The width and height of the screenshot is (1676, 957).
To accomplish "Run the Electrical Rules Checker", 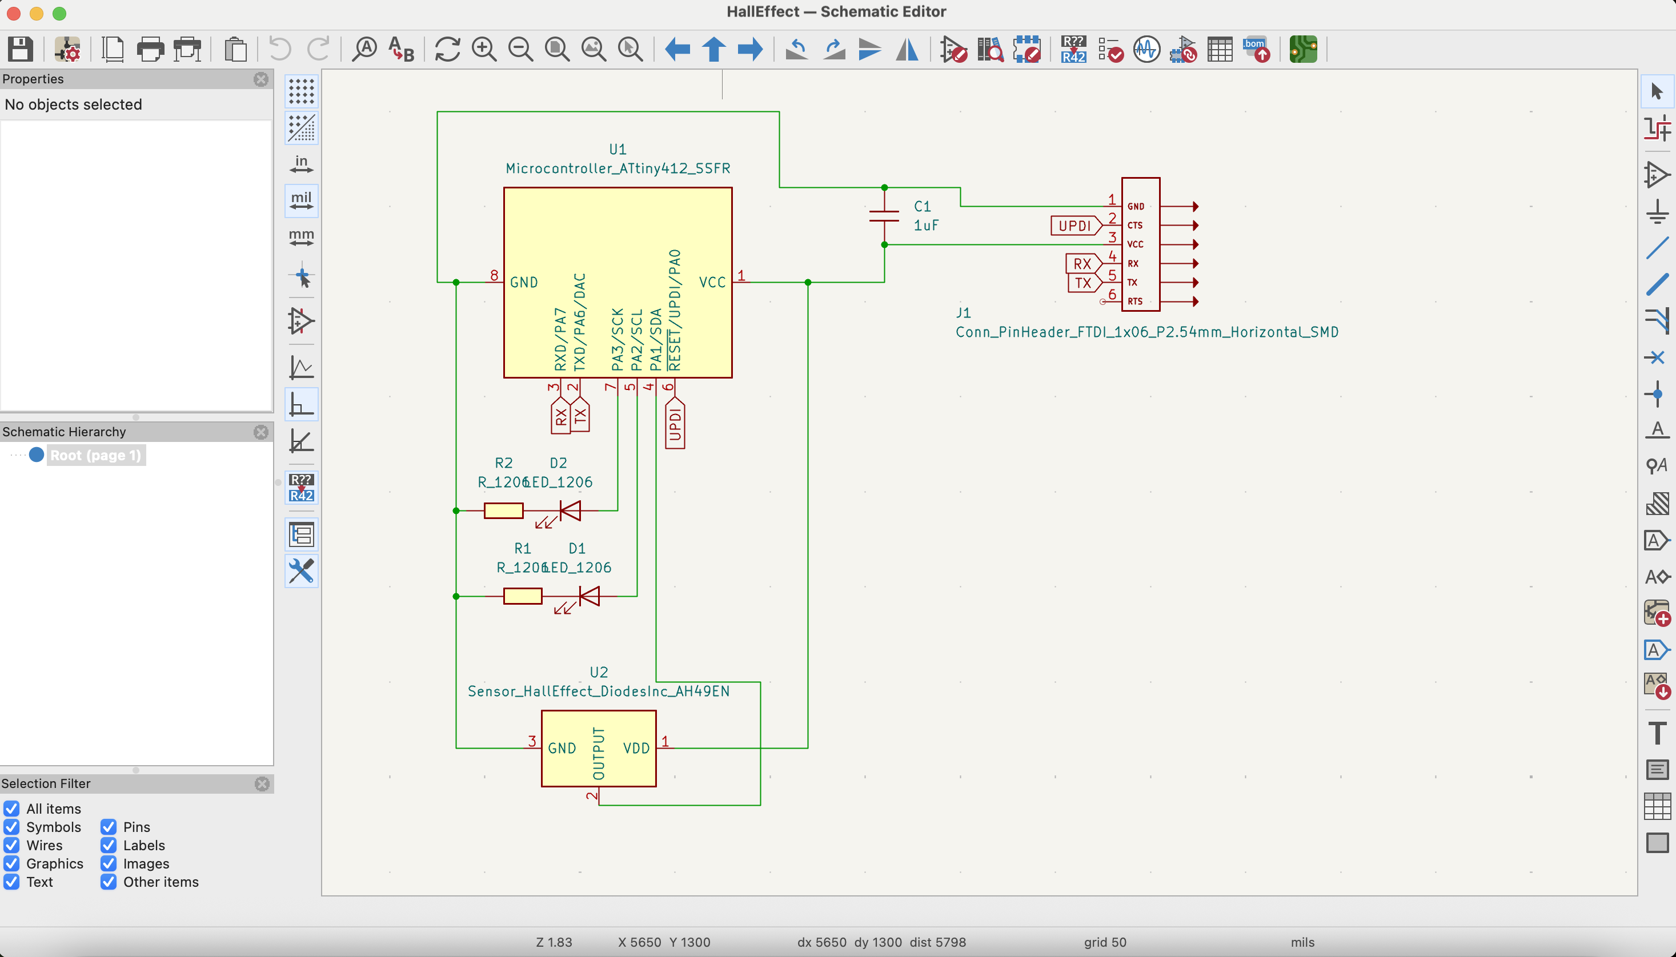I will (1110, 49).
